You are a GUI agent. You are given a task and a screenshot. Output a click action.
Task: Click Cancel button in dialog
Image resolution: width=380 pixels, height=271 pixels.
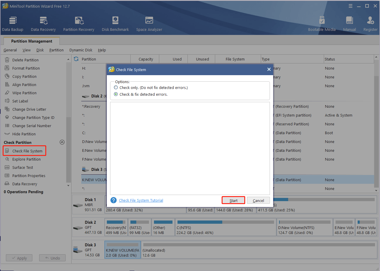[258, 200]
